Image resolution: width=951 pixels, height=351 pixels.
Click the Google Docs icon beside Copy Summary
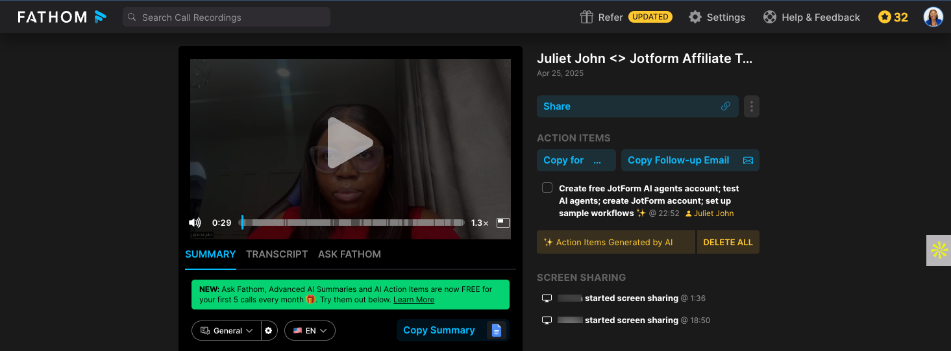click(497, 330)
